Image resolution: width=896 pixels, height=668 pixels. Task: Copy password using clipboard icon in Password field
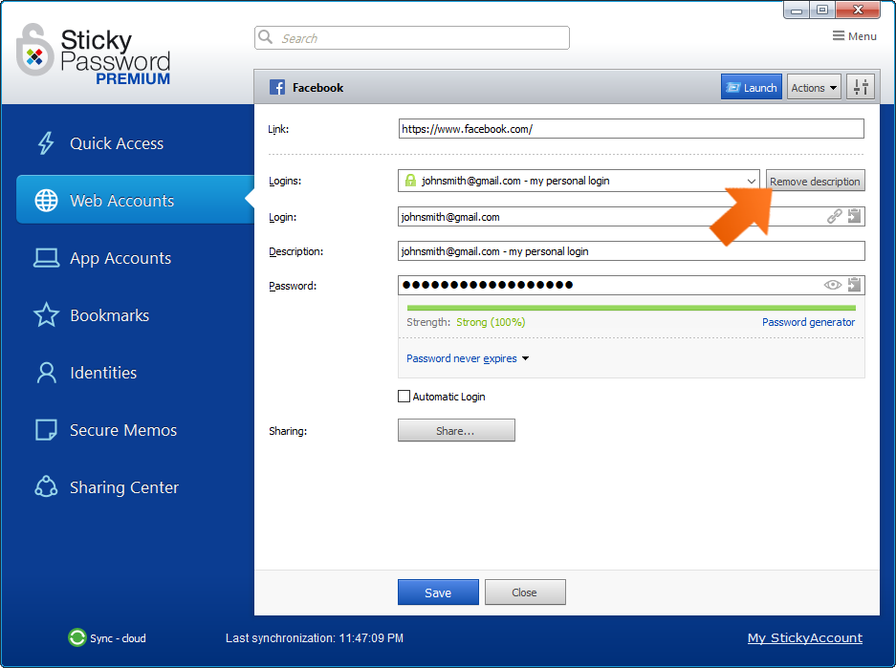click(854, 285)
